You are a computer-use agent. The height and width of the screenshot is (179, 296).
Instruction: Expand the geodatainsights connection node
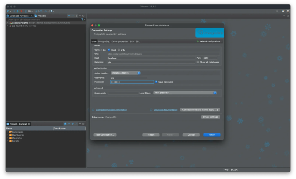[7, 23]
